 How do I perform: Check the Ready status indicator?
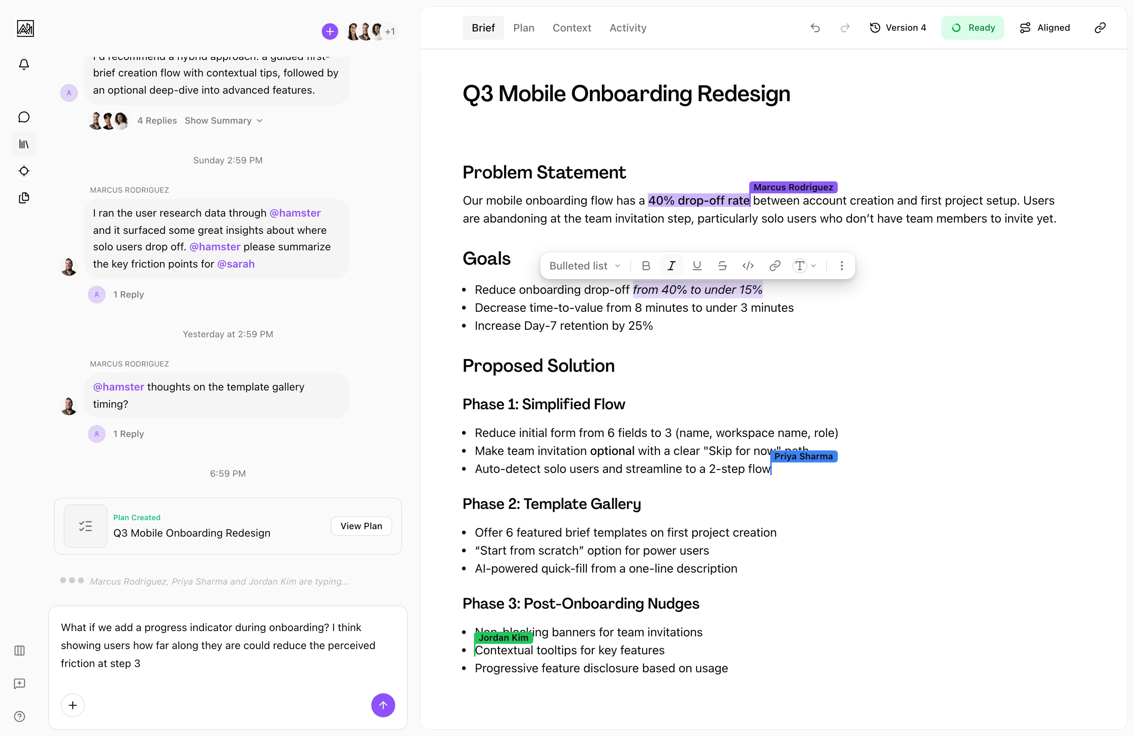pyautogui.click(x=972, y=28)
